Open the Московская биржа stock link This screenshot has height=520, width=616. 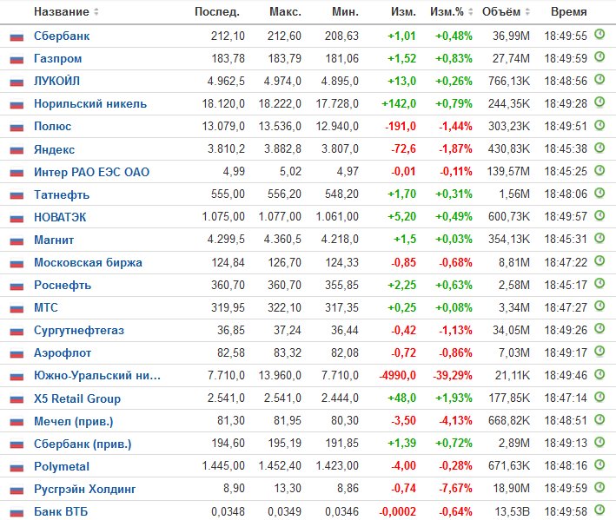(x=88, y=262)
